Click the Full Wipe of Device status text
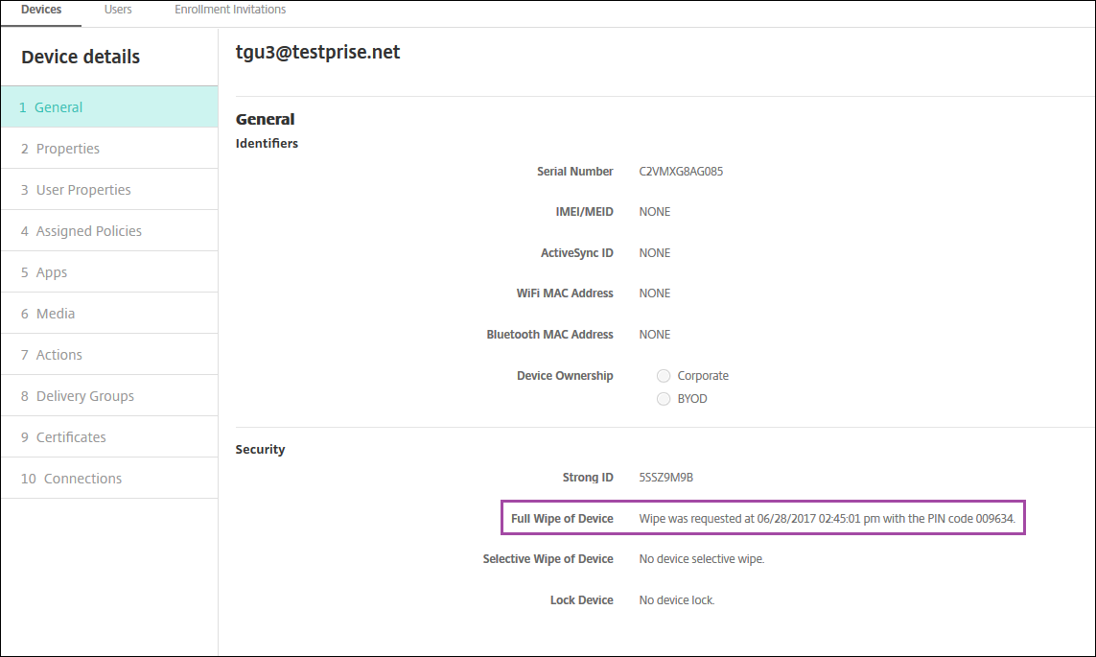This screenshot has width=1096, height=657. click(832, 519)
